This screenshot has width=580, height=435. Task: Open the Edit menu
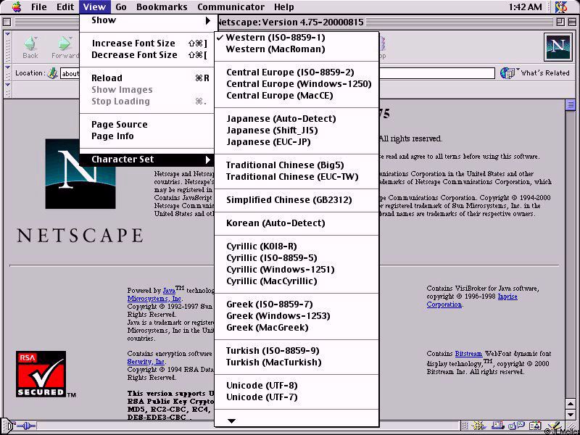65,7
